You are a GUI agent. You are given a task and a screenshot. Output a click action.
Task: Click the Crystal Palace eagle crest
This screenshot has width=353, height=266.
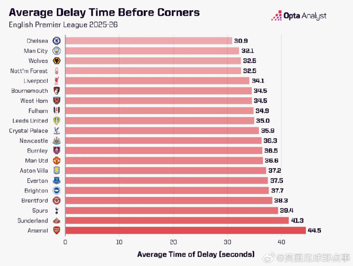(57, 130)
